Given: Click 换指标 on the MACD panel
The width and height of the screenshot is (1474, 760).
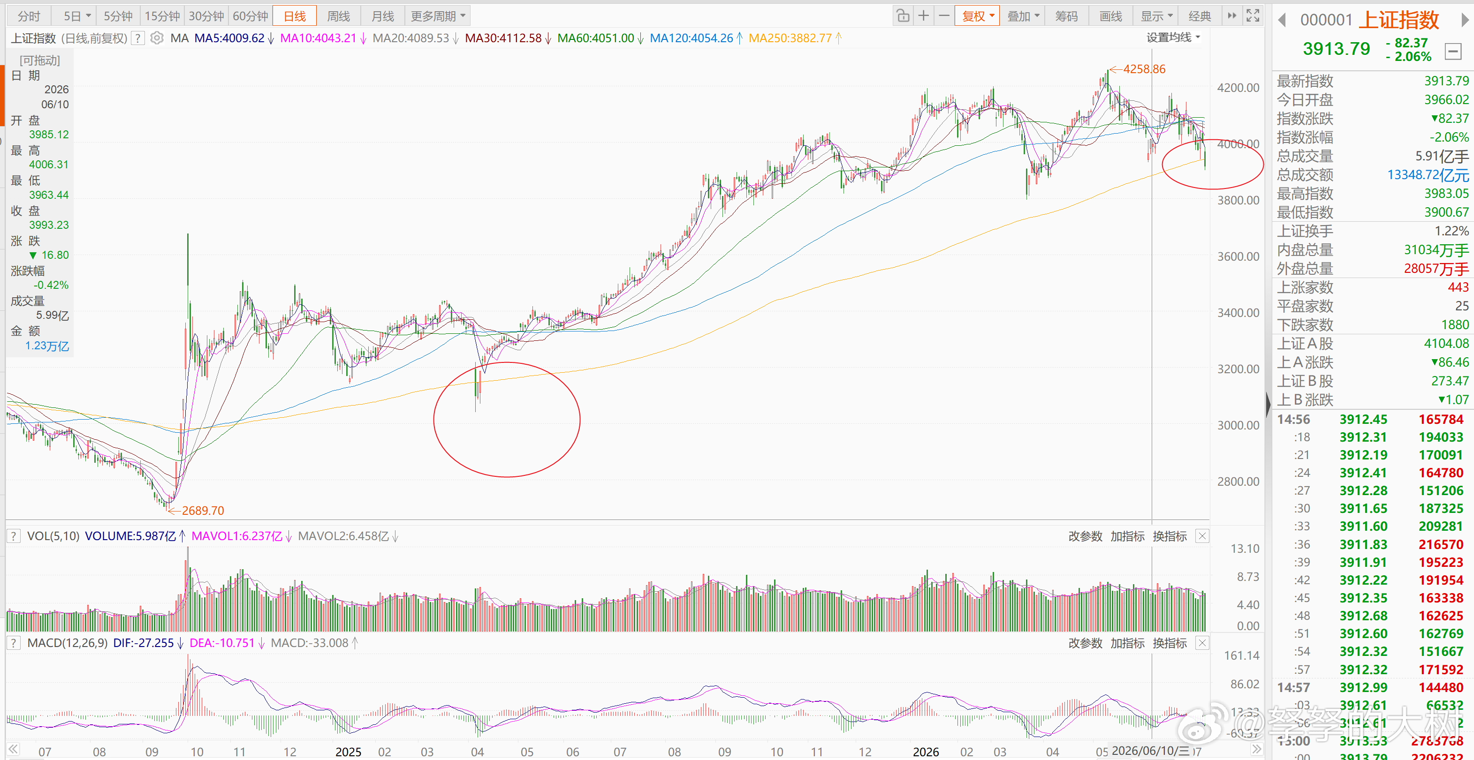Looking at the screenshot, I should [1170, 643].
